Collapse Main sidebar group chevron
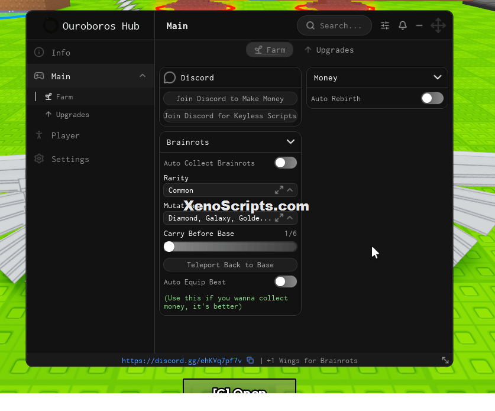Image resolution: width=495 pixels, height=411 pixels. pos(143,76)
